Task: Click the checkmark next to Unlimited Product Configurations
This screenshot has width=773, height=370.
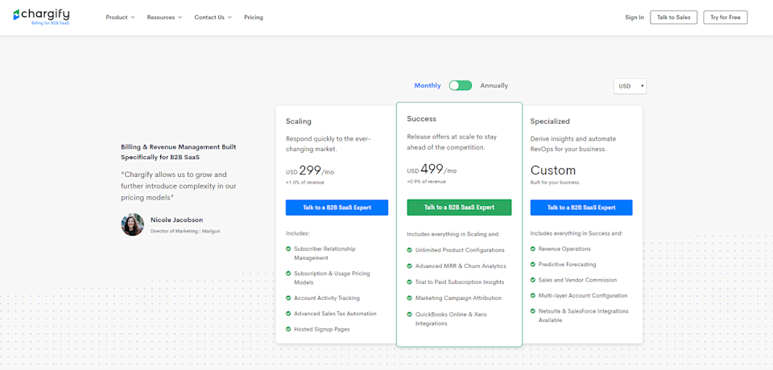Action: 410,250
